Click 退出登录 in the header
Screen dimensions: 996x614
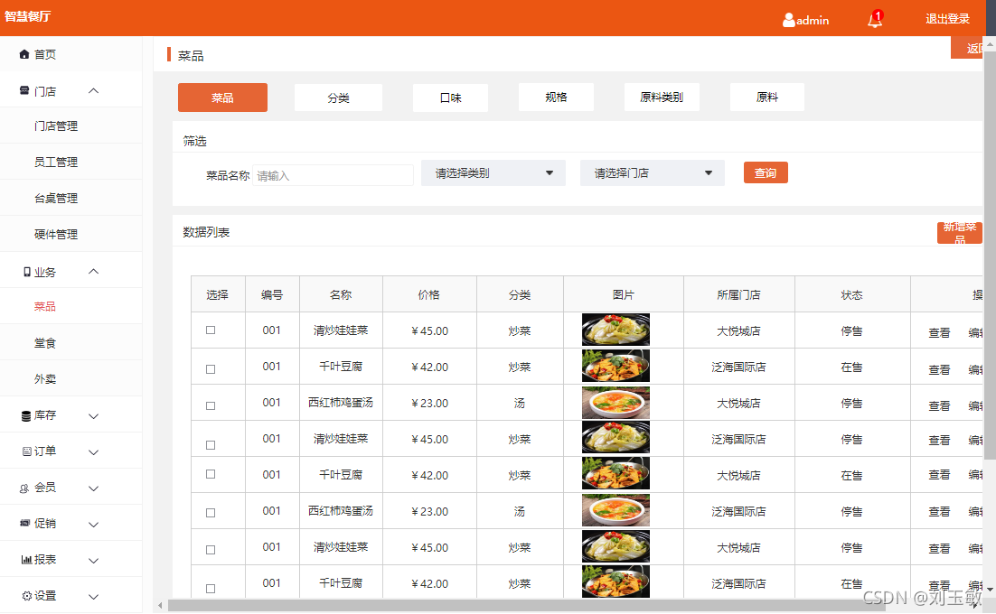click(x=947, y=19)
